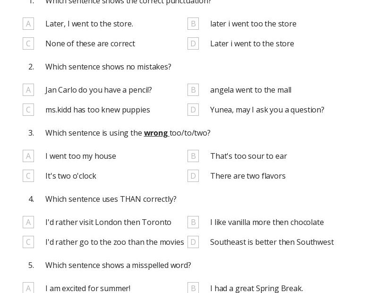Choose A 'Jan Carlo do you have a pencil?'
Viewport: 375px width, 293px height.
tap(28, 90)
